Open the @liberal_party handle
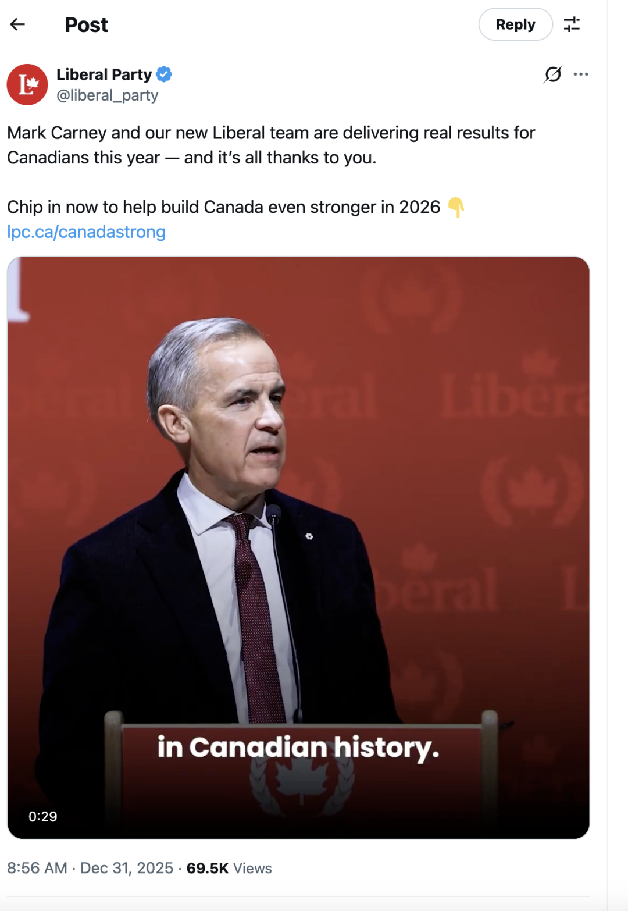 pos(107,95)
